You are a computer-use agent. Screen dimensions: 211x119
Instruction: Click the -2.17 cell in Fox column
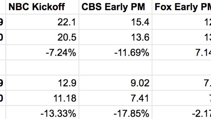(182, 113)
